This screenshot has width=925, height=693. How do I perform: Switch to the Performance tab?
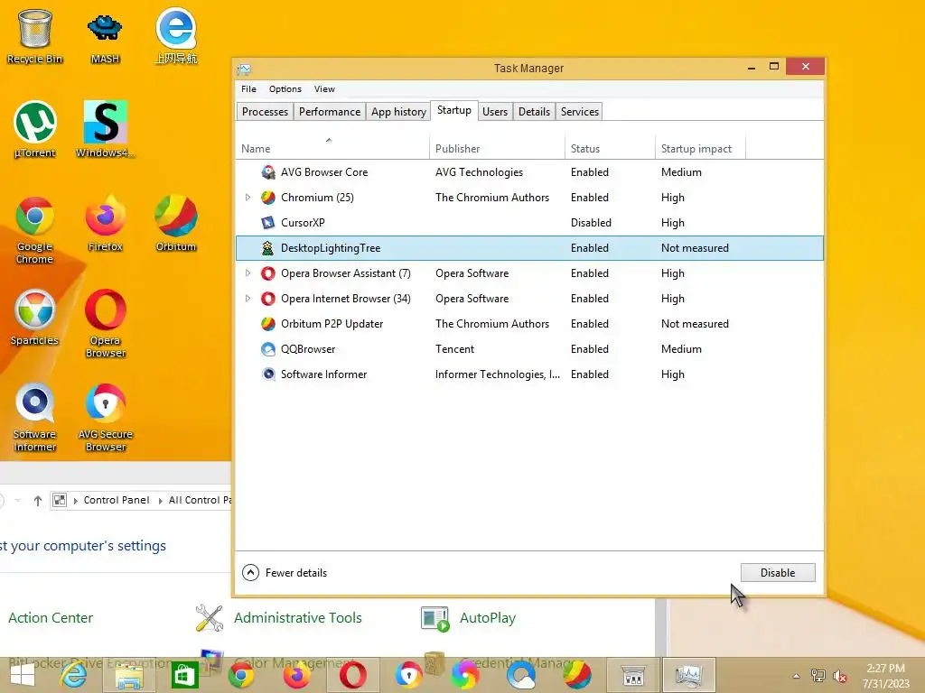(x=329, y=112)
